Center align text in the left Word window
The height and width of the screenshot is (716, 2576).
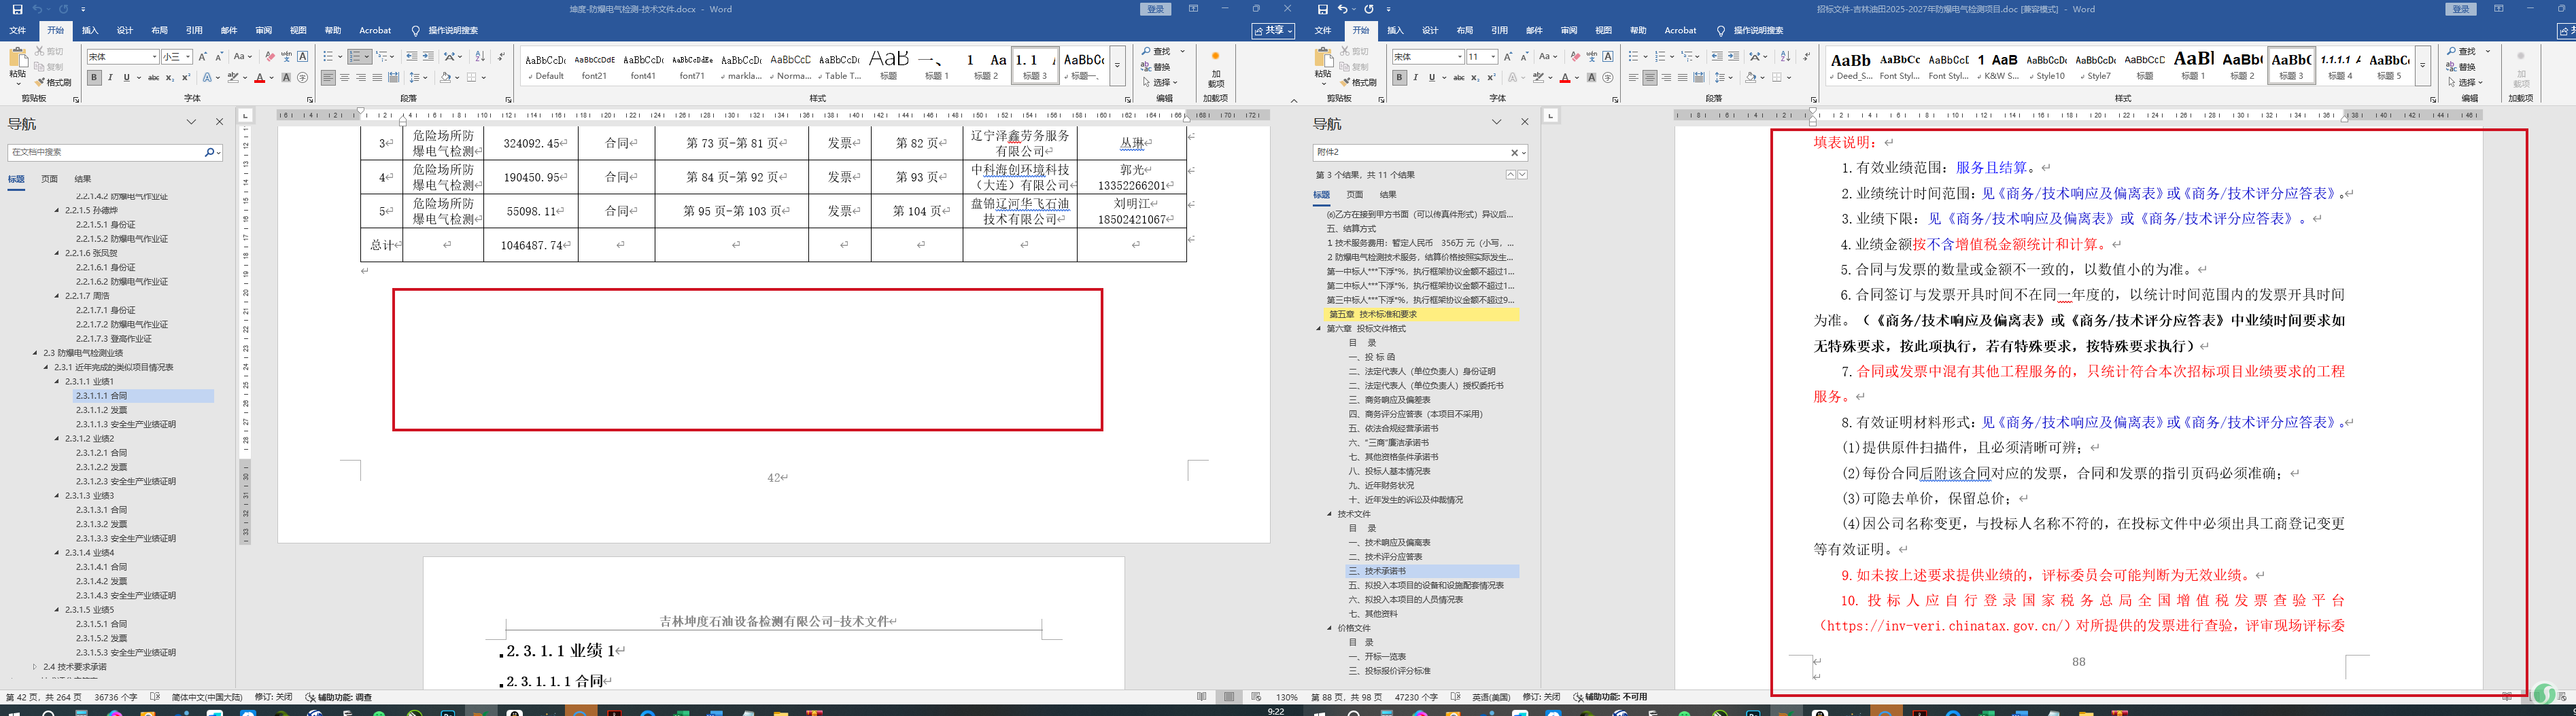(344, 77)
